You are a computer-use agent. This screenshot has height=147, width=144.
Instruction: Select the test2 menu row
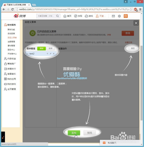(x=41, y=54)
